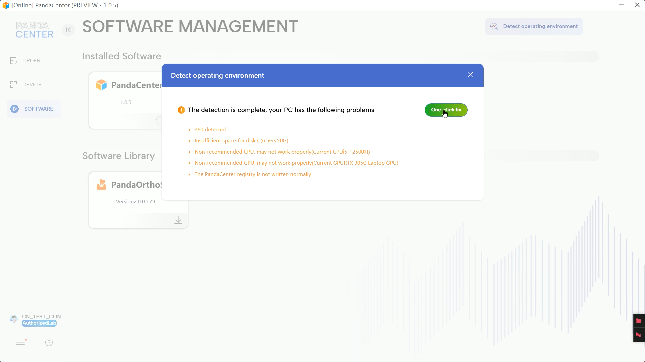The height and width of the screenshot is (362, 645).
Task: Click the 'Software Library' heading
Action: [119, 156]
